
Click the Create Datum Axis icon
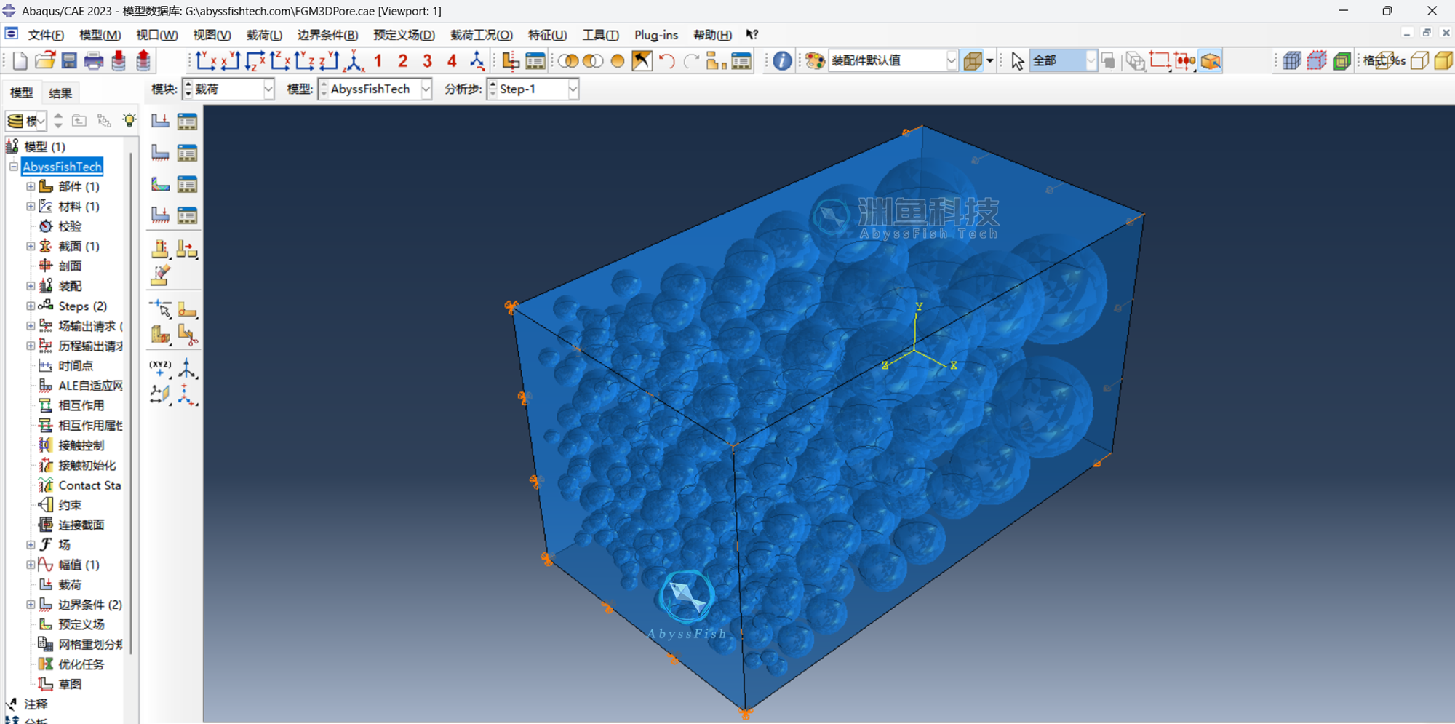coord(188,368)
